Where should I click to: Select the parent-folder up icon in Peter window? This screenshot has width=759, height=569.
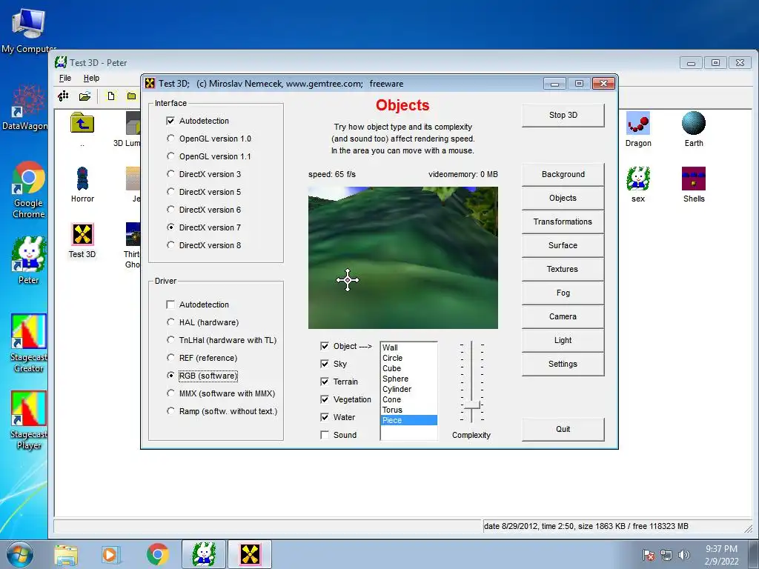82,122
